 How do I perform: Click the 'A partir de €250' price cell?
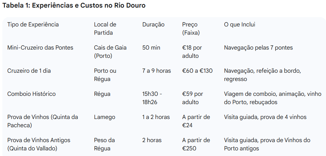pos(196,144)
